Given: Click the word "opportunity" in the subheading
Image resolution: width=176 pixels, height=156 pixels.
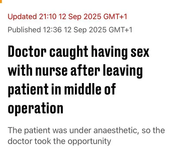Looking at the screenshot, I should click(x=89, y=141).
